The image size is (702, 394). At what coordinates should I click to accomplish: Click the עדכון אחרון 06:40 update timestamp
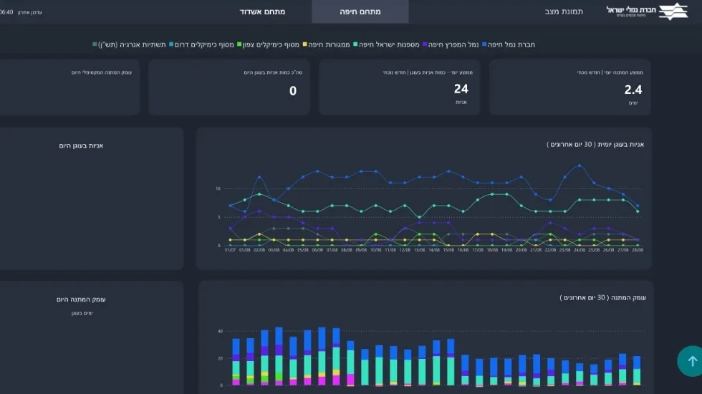pos(21,13)
